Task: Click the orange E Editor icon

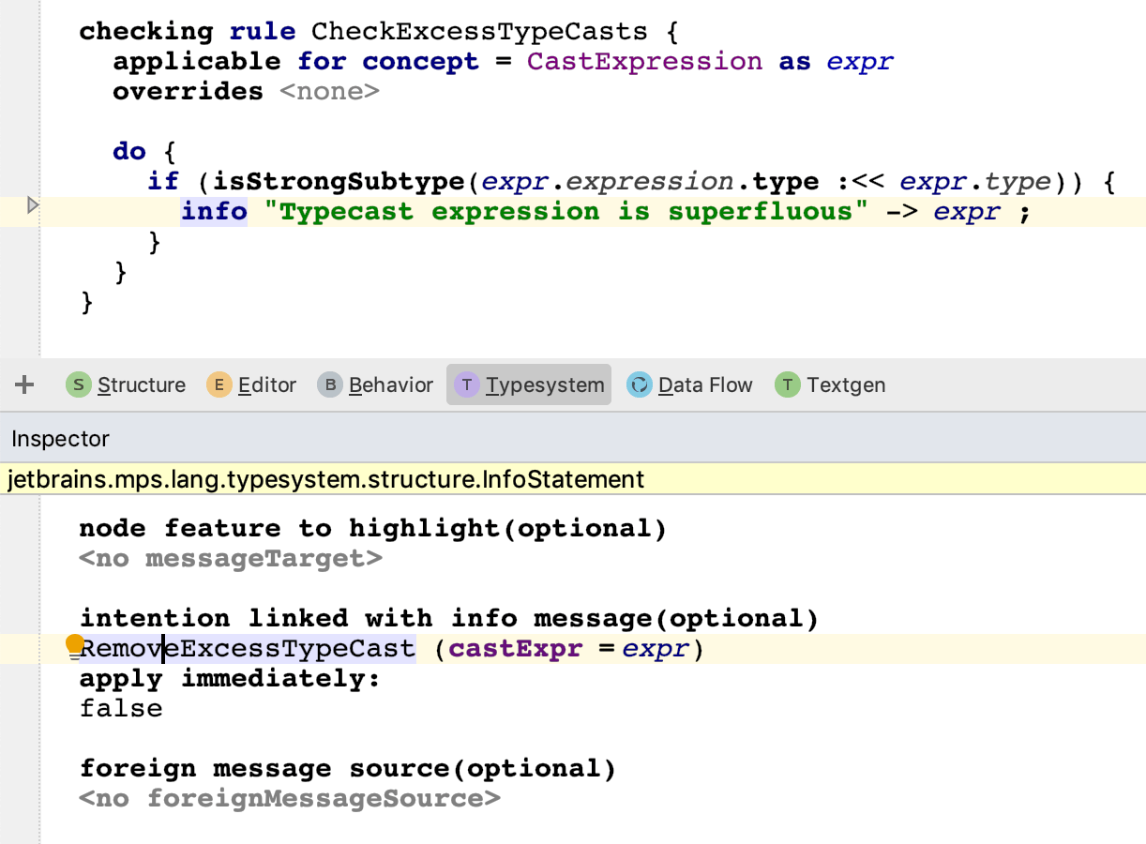Action: (x=219, y=384)
